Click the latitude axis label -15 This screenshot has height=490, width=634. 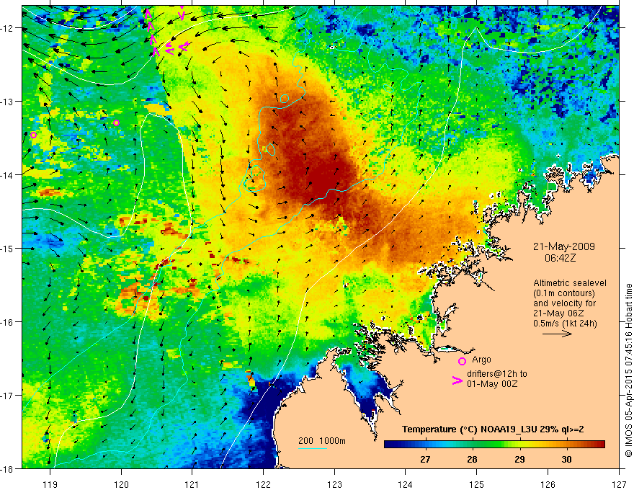point(8,248)
